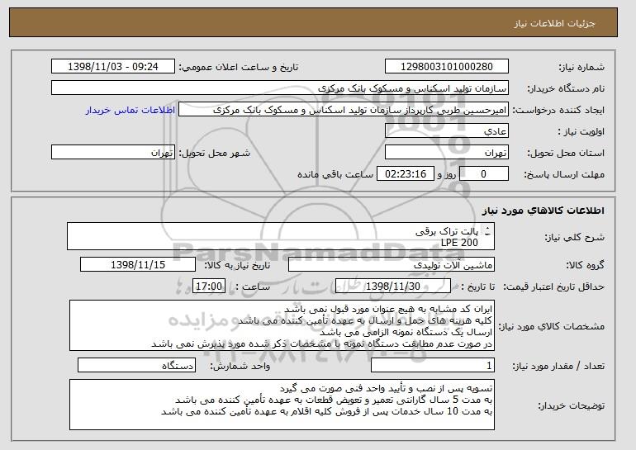Click the label حداقل تاریخ اعتبار قیمت

(x=553, y=287)
